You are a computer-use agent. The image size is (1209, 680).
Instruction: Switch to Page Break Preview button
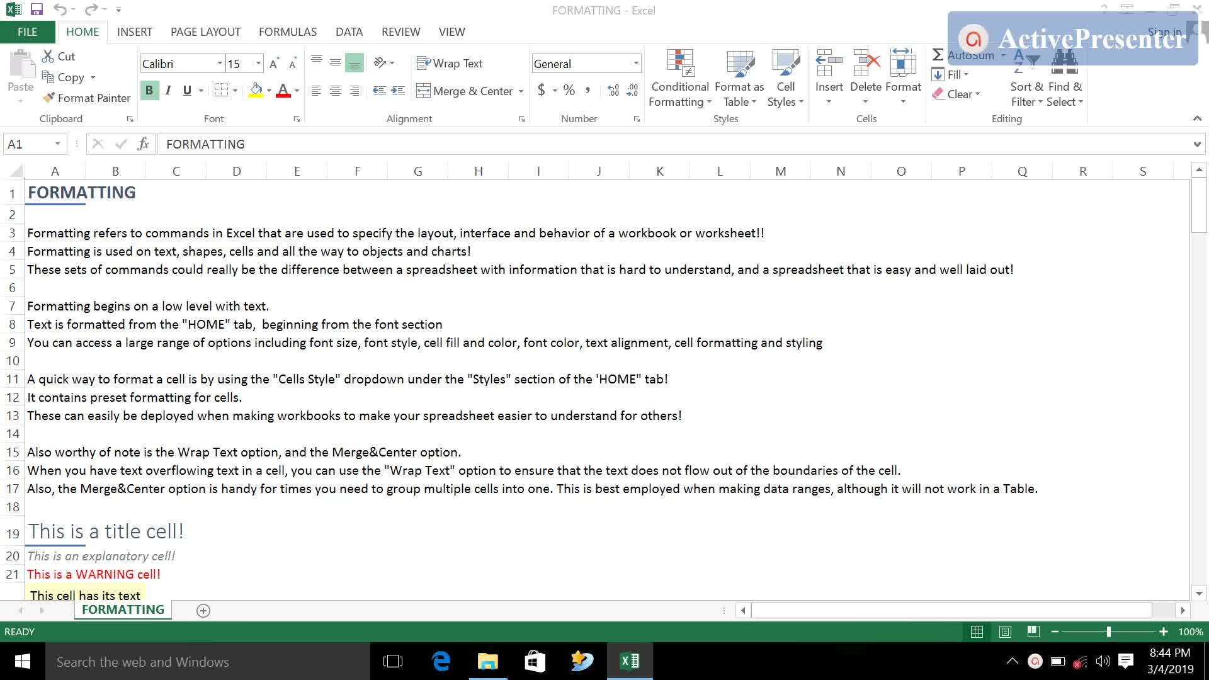click(x=1033, y=632)
